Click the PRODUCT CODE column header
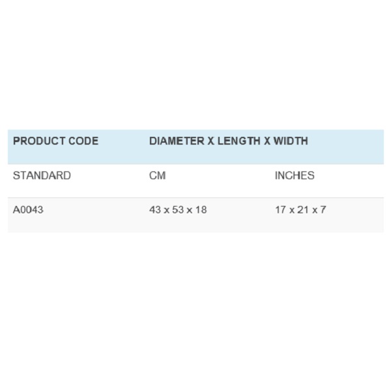Screen dimensions: 391x391 [x=55, y=141]
